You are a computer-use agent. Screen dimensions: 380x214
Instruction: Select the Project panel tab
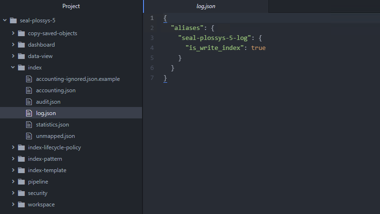coord(71,6)
